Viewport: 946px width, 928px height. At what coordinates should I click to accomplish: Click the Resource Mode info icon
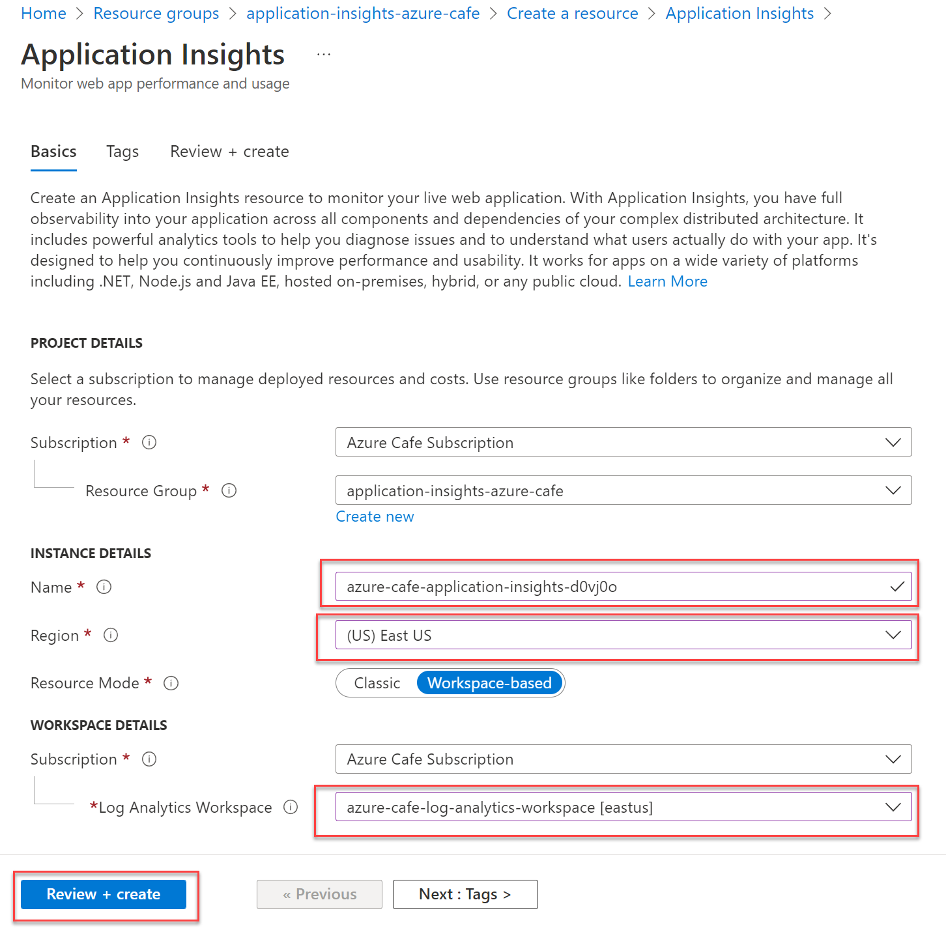(x=171, y=683)
